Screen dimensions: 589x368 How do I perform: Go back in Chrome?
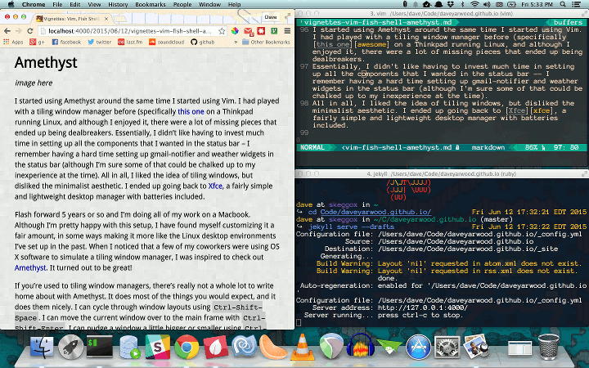click(7, 31)
